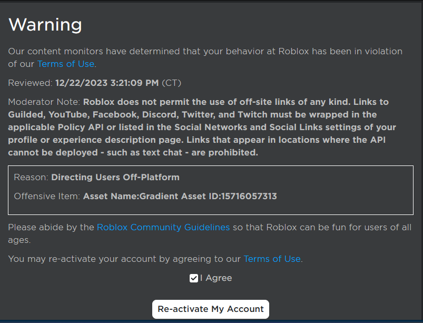Click the "I Agree" label text
The height and width of the screenshot is (323, 423).
click(x=216, y=278)
